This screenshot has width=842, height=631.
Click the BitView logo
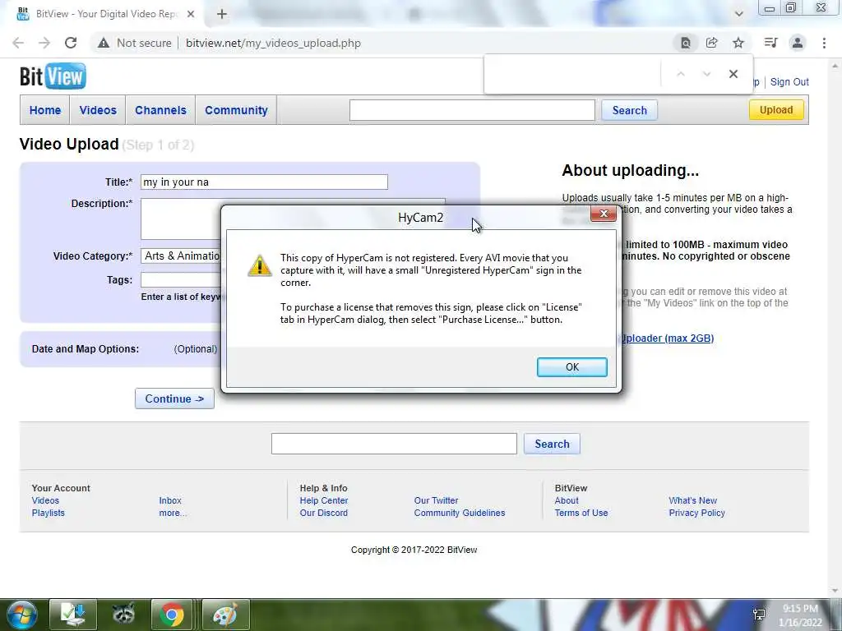(53, 76)
